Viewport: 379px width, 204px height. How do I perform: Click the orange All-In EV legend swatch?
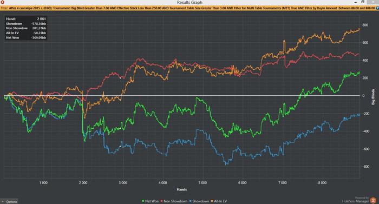coord(212,201)
